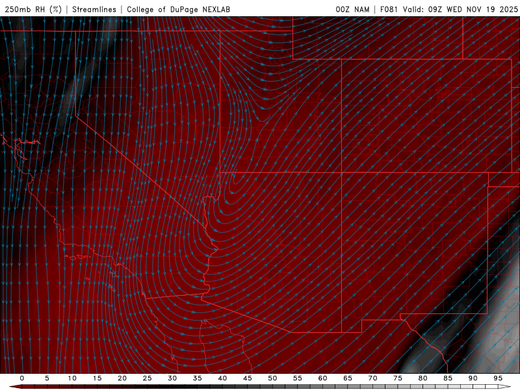This screenshot has height=390, width=520.
Task: Click the colorbar value label "35"
Action: [197, 378]
